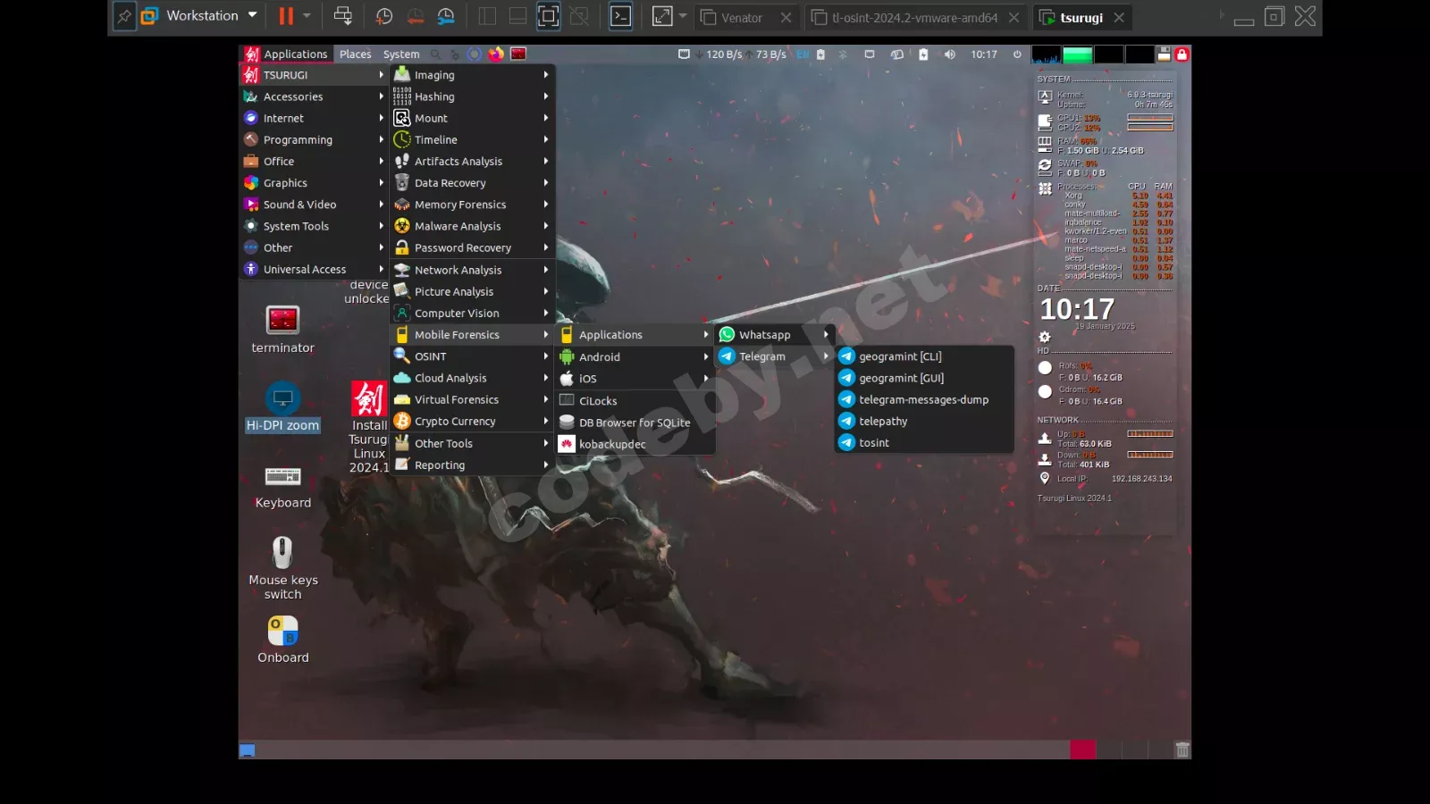Click the trash icon in bottom panel

click(1182, 750)
